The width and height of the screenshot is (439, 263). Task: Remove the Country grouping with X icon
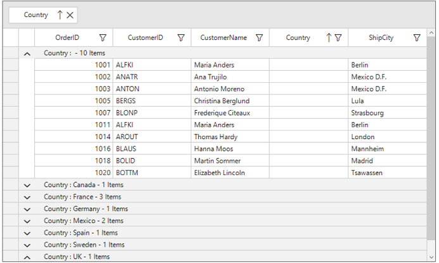point(70,15)
